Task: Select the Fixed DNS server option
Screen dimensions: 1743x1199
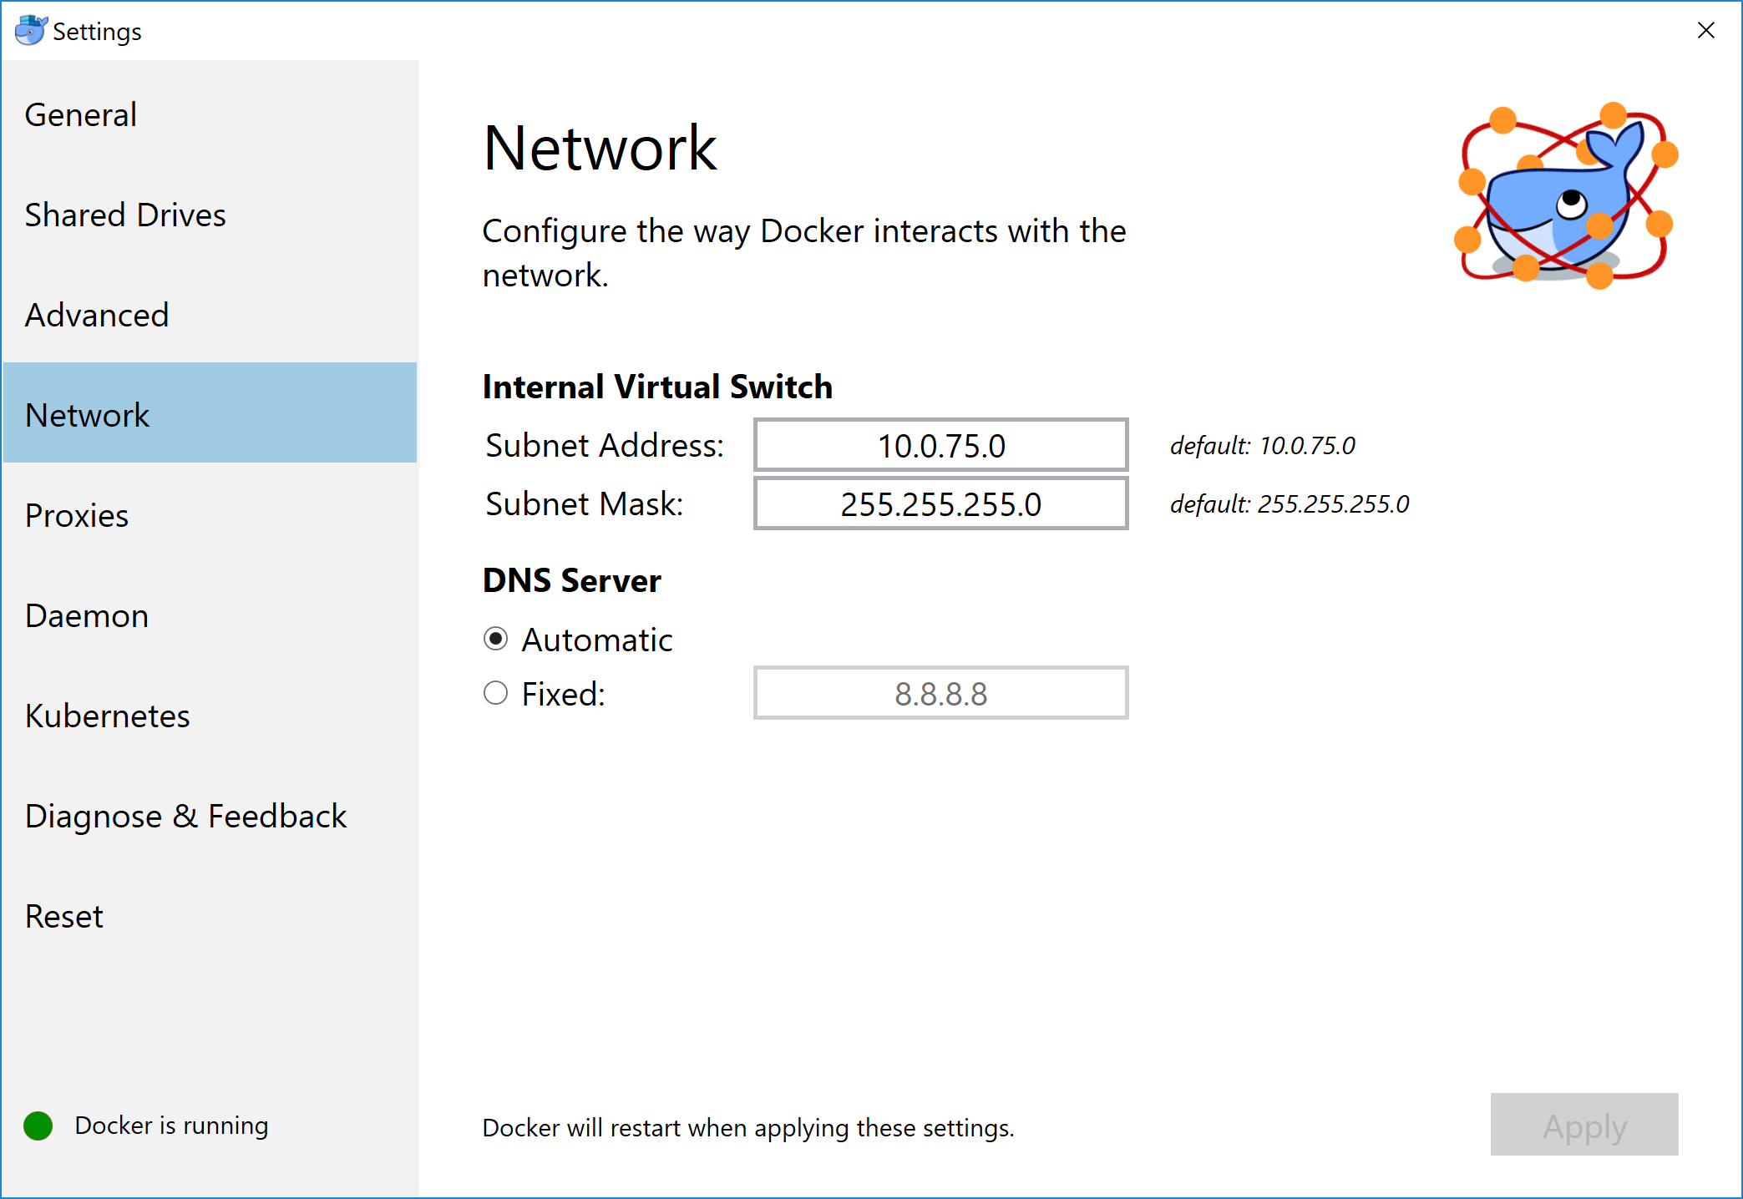Action: (495, 692)
